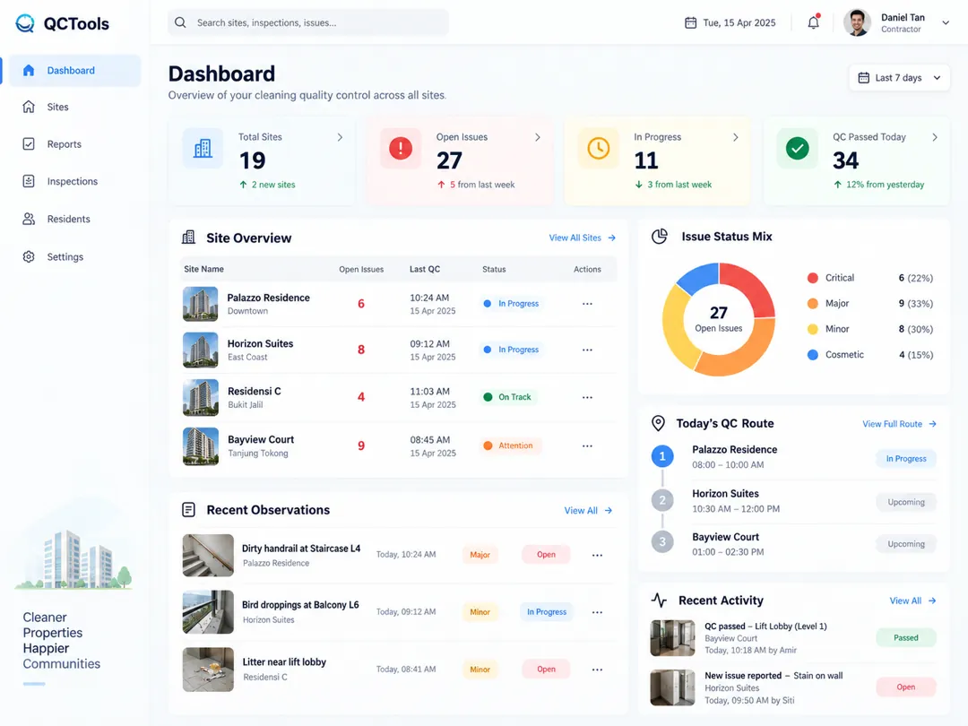968x726 pixels.
Task: Click the Site Overview building icon
Action: 189,237
